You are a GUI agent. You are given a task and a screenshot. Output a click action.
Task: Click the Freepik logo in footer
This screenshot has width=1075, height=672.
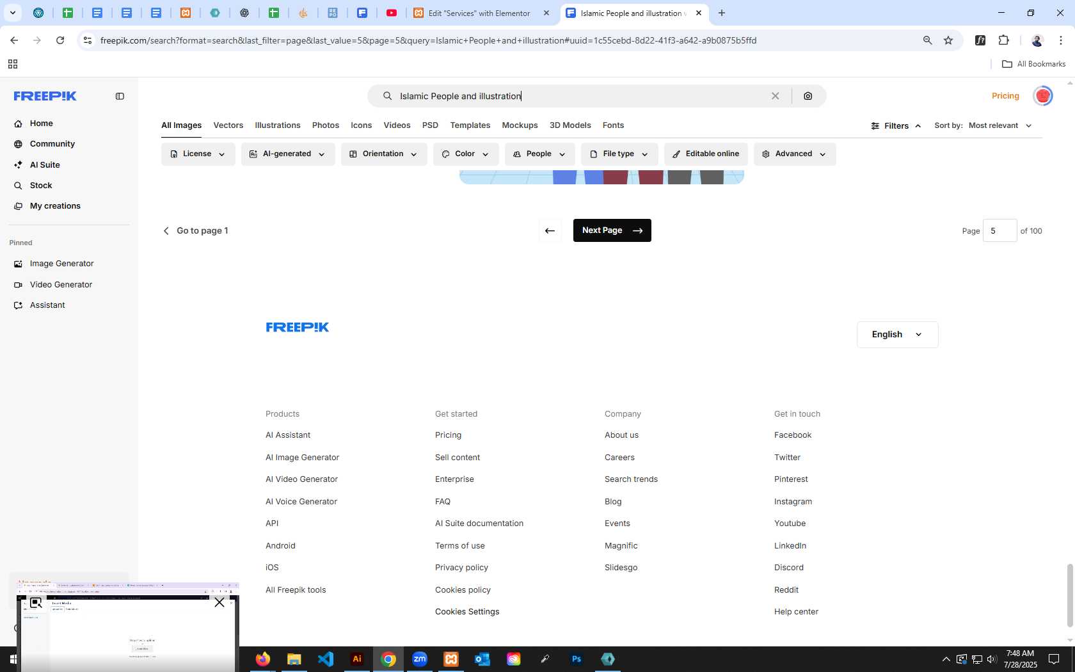pyautogui.click(x=298, y=327)
